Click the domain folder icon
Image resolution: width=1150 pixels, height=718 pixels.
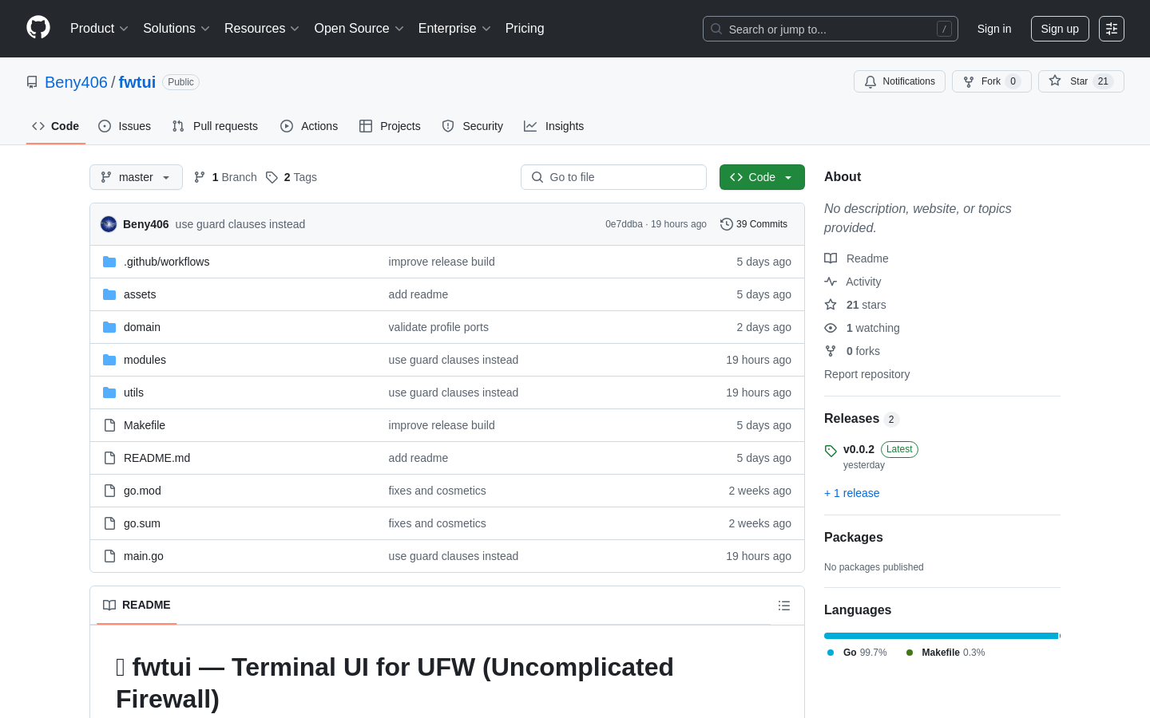pos(109,327)
